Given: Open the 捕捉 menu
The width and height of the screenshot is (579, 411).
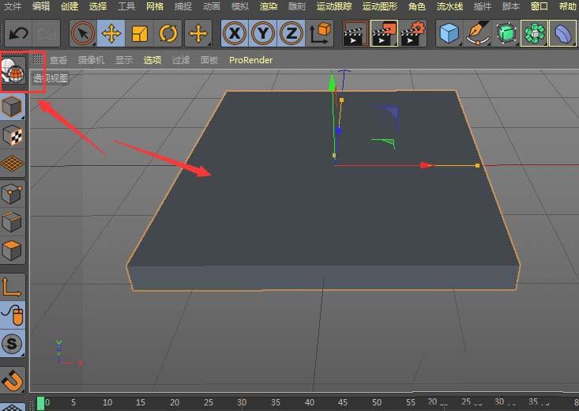Looking at the screenshot, I should point(183,6).
